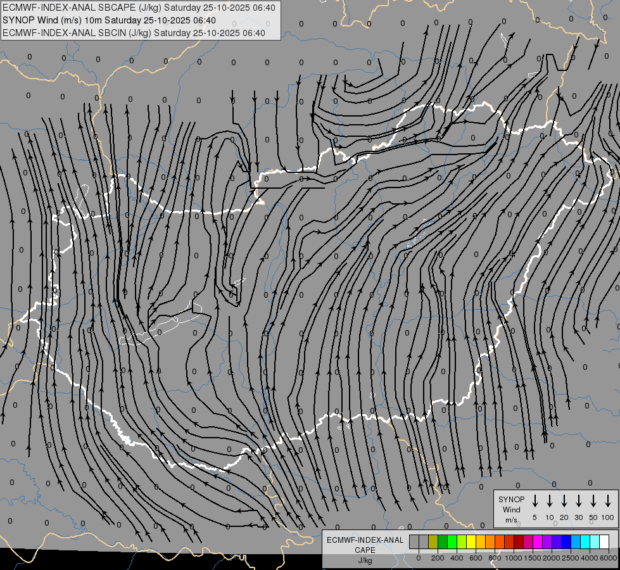Pick the pure yellow CAPE swatch before 600

coord(471,541)
